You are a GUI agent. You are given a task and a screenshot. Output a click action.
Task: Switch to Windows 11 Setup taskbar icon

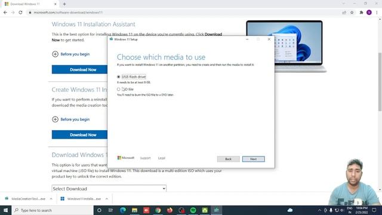coord(217,210)
